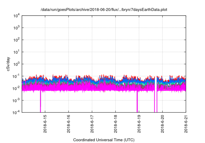Click the magenta dropout spike before 2018-6-19
Screen dimensions: 205x143
(137, 102)
